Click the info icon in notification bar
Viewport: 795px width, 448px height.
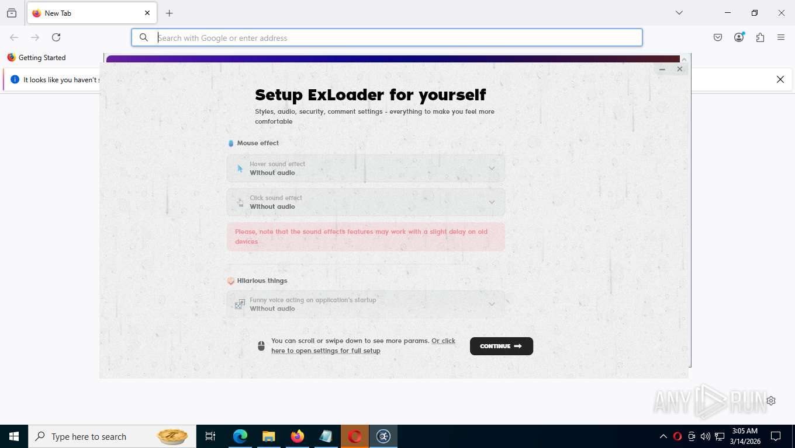(x=15, y=79)
